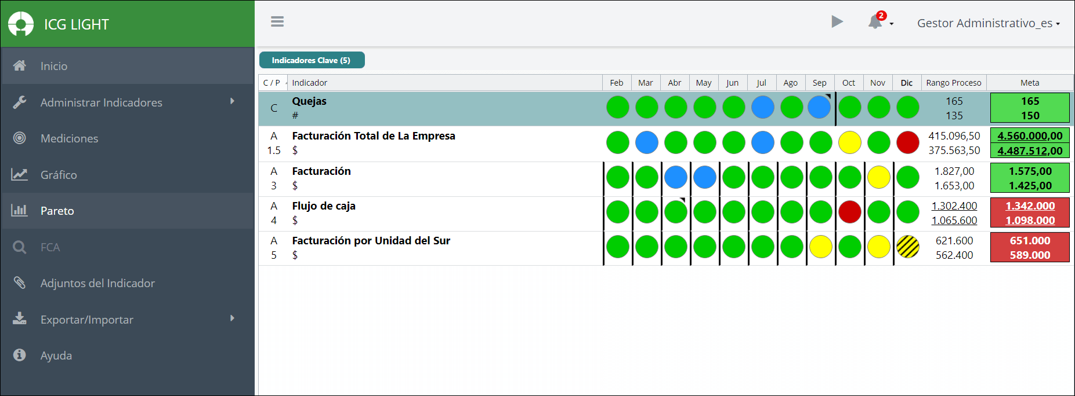Image resolution: width=1075 pixels, height=396 pixels.
Task: Click the play arrow icon in header
Action: click(x=837, y=22)
